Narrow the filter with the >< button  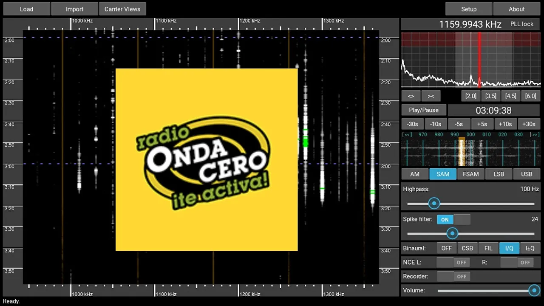[431, 96]
